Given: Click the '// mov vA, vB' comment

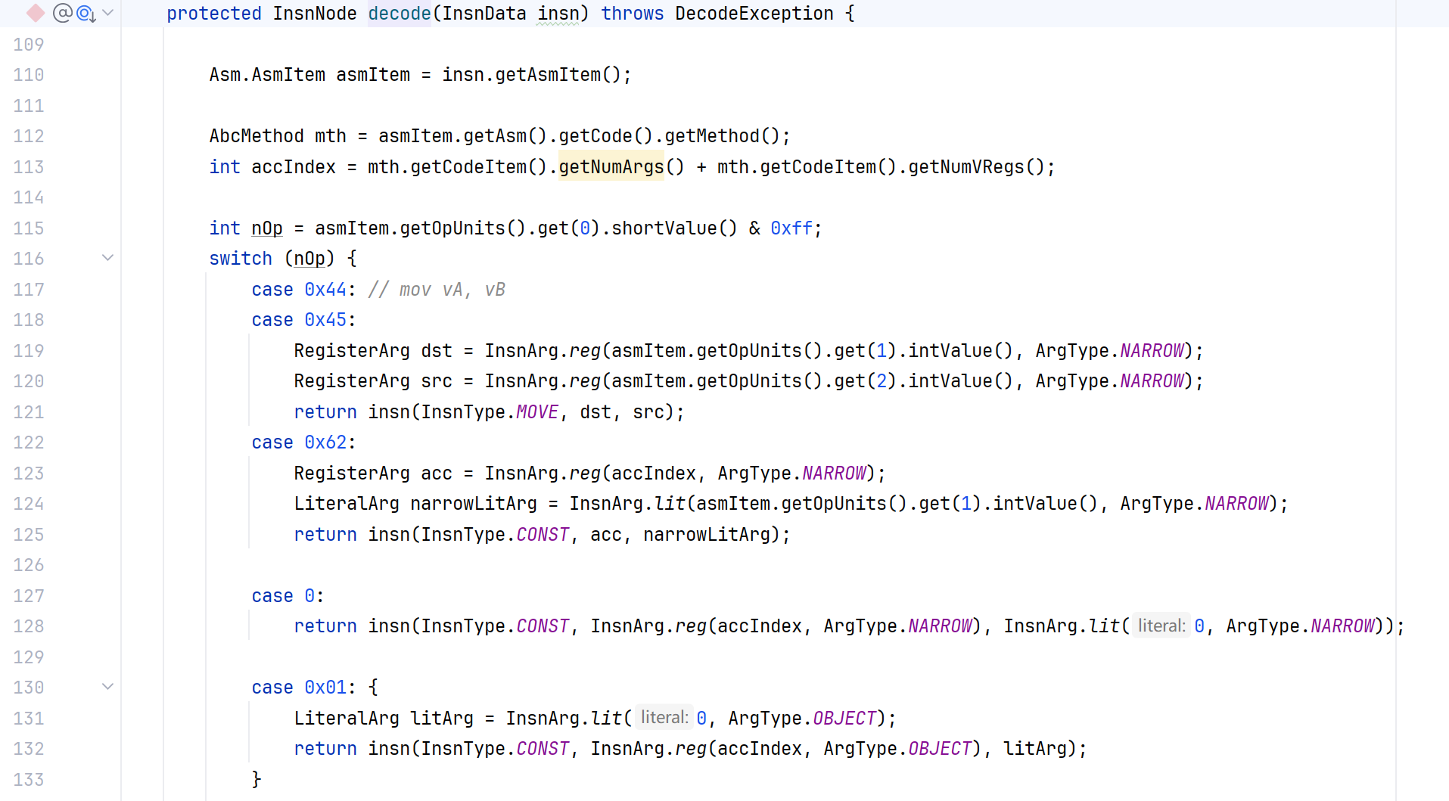Looking at the screenshot, I should [437, 290].
